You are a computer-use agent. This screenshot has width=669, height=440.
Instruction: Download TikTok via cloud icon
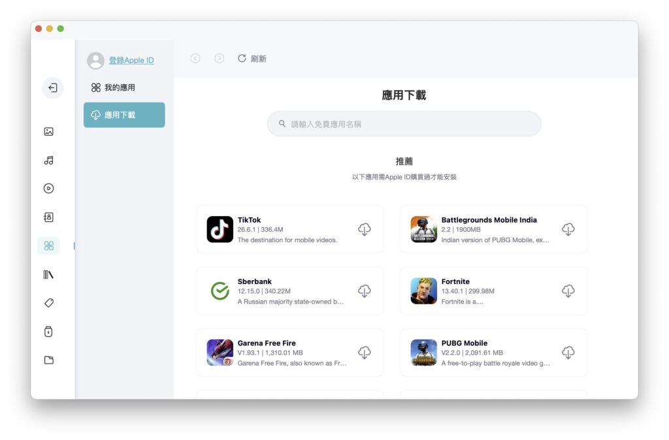click(x=365, y=229)
